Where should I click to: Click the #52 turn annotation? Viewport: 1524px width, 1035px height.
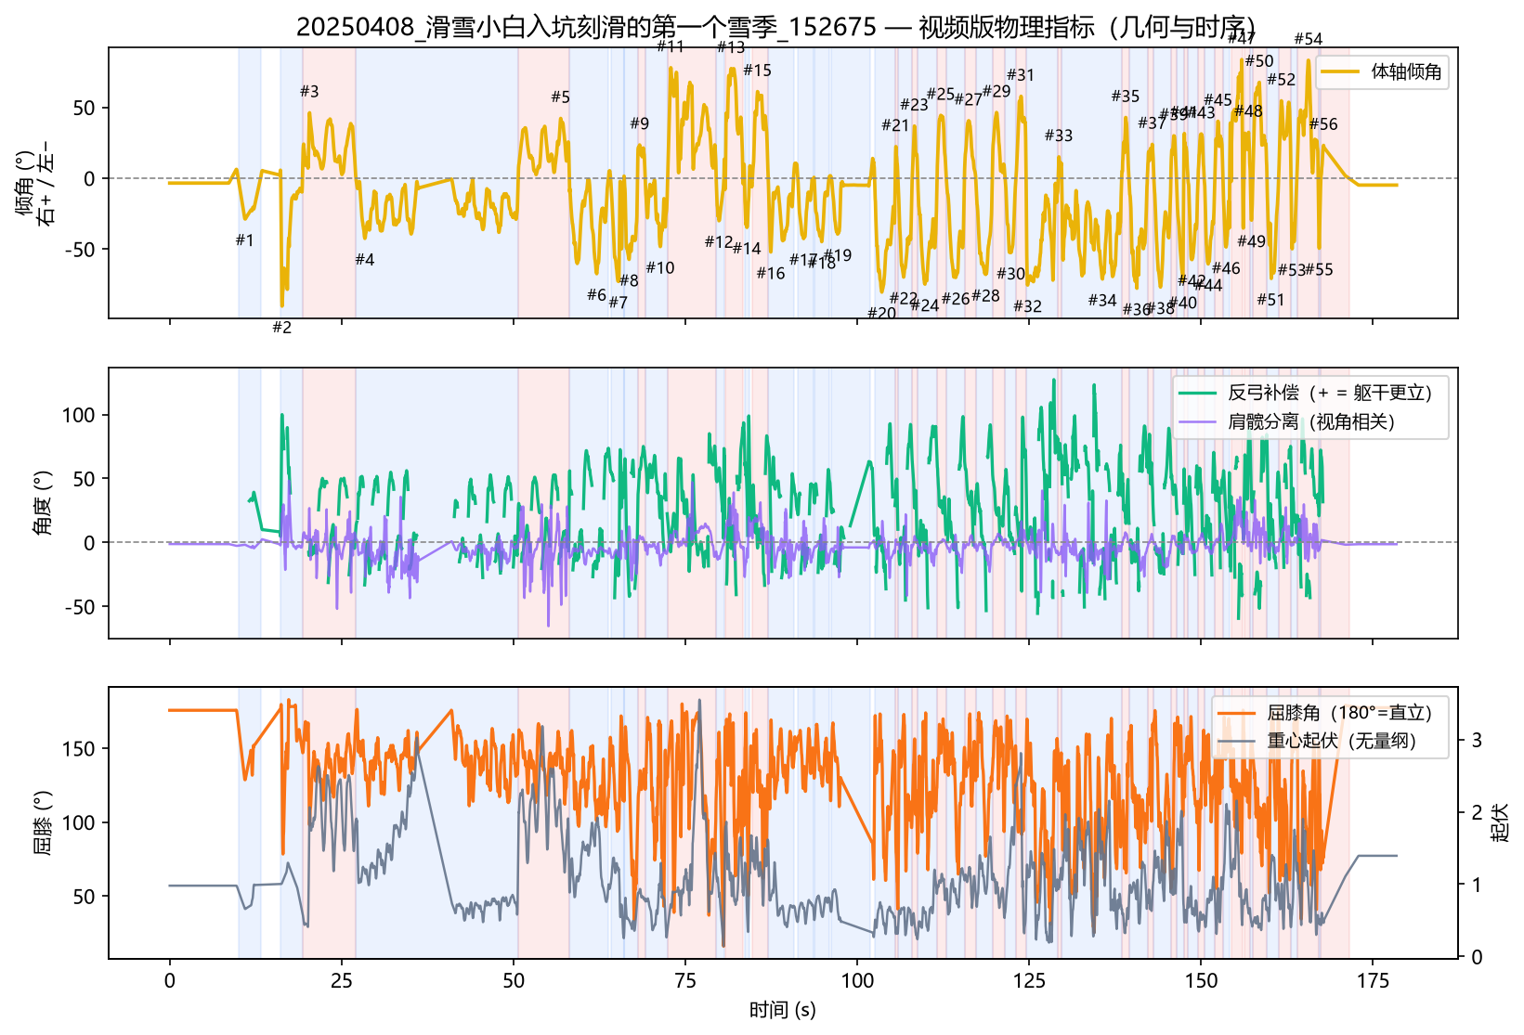click(1281, 80)
